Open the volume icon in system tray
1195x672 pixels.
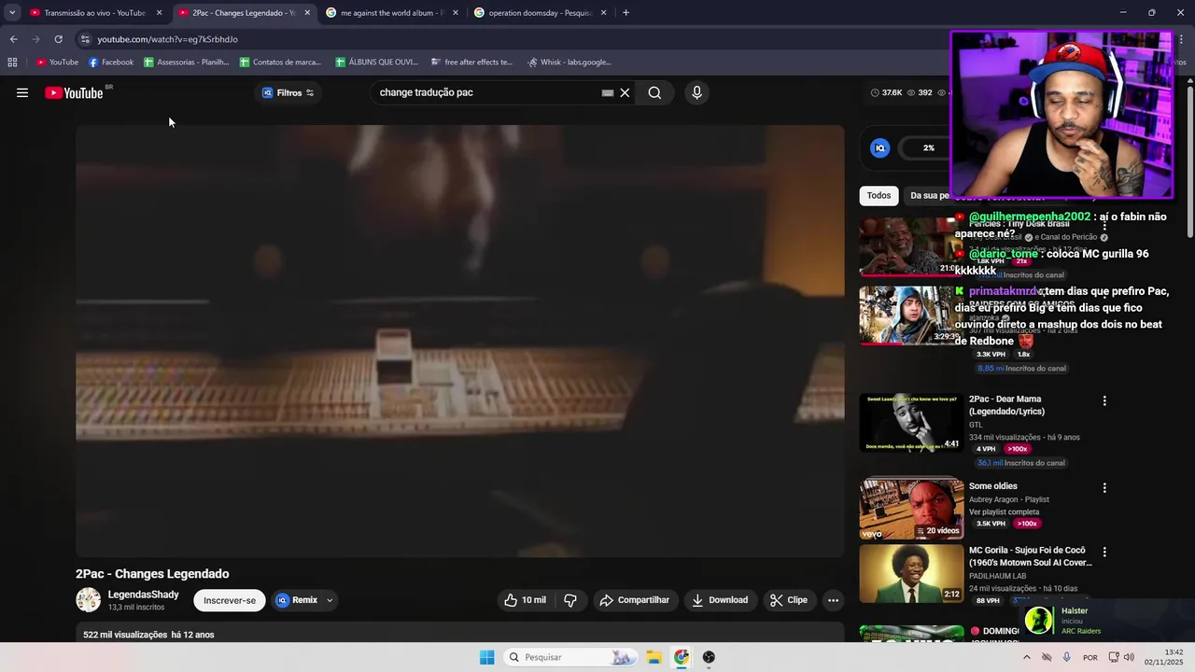tap(1129, 657)
